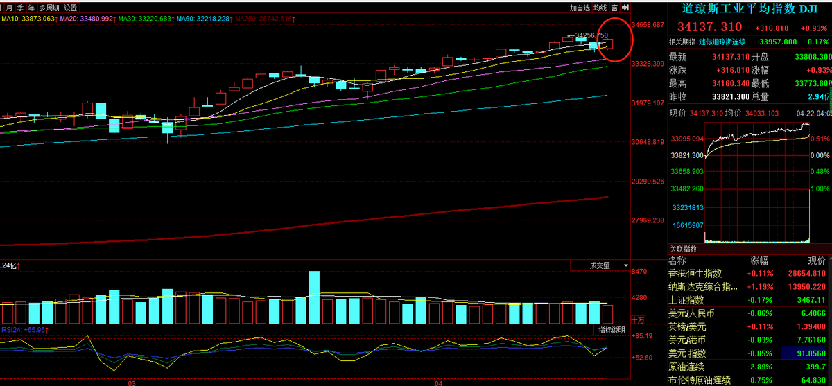The image size is (832, 386).
Task: Switch chart to monthly period 月
Action: 8,8
